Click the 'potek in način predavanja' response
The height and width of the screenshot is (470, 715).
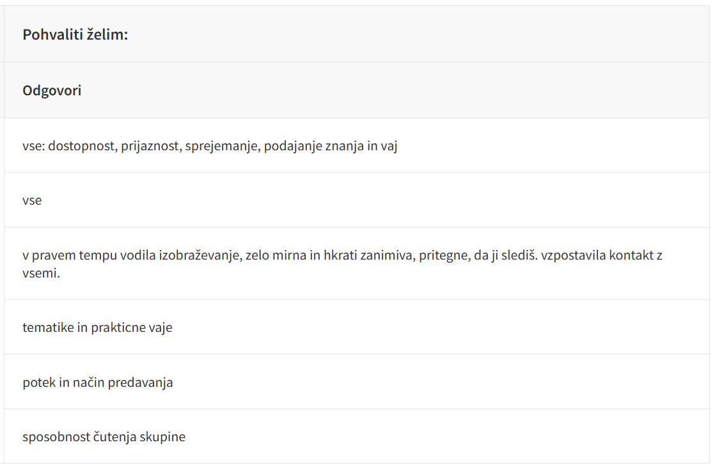coord(98,383)
